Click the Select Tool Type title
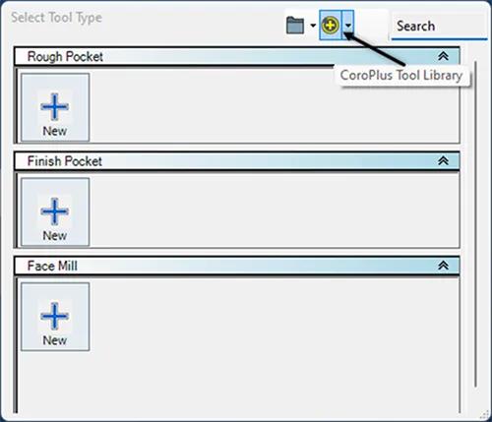 56,18
